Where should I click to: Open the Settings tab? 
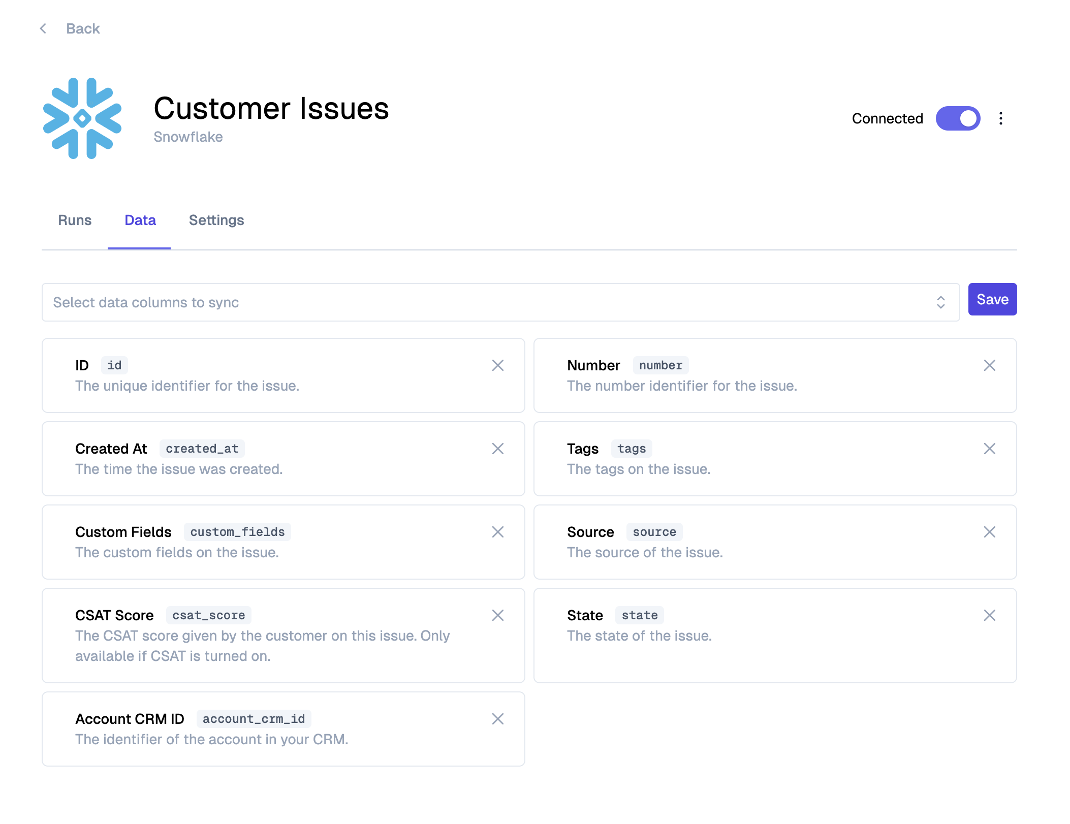coord(216,220)
